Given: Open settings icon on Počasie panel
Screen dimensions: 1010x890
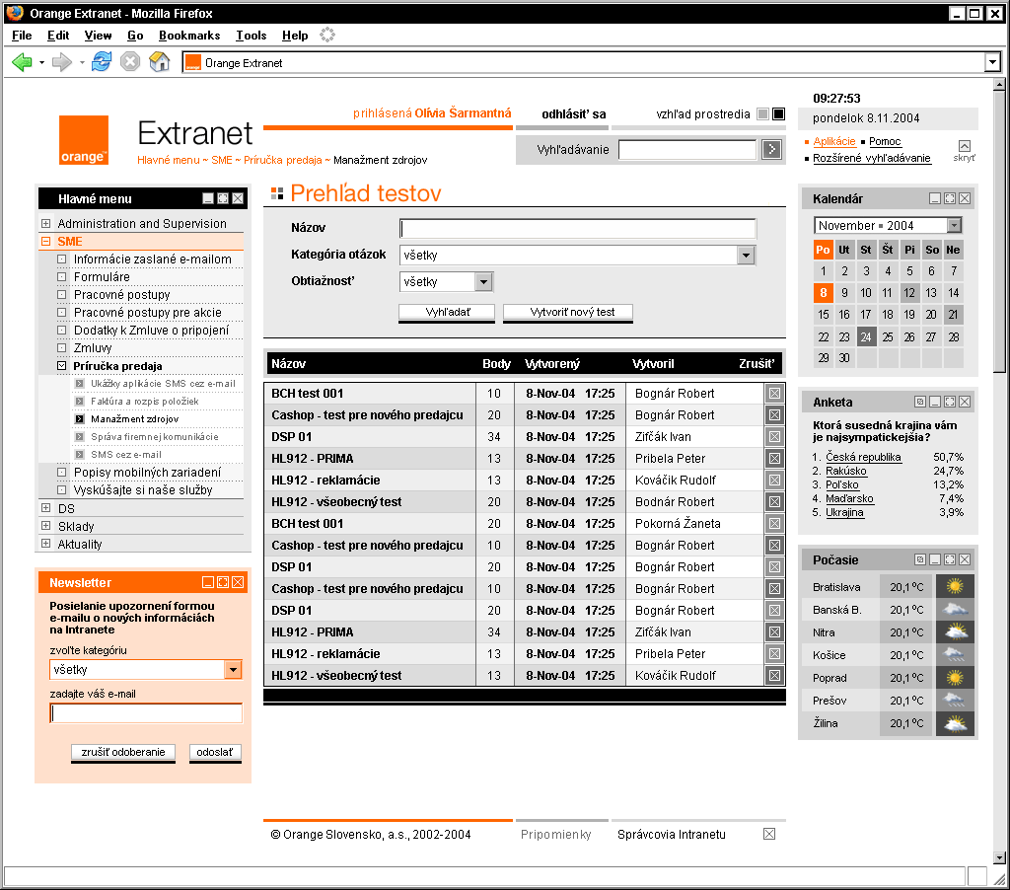Looking at the screenshot, I should pyautogui.click(x=920, y=559).
